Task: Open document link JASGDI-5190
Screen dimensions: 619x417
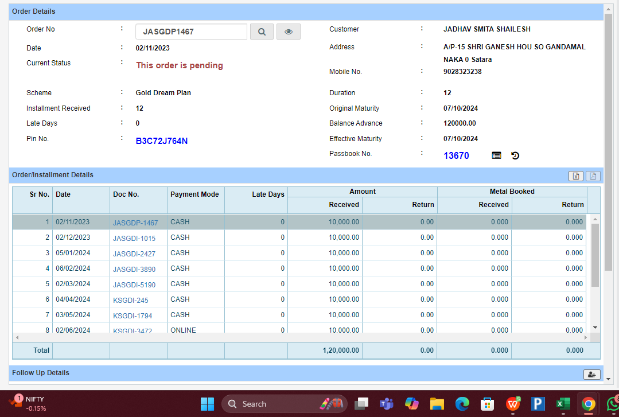Action: (x=134, y=285)
